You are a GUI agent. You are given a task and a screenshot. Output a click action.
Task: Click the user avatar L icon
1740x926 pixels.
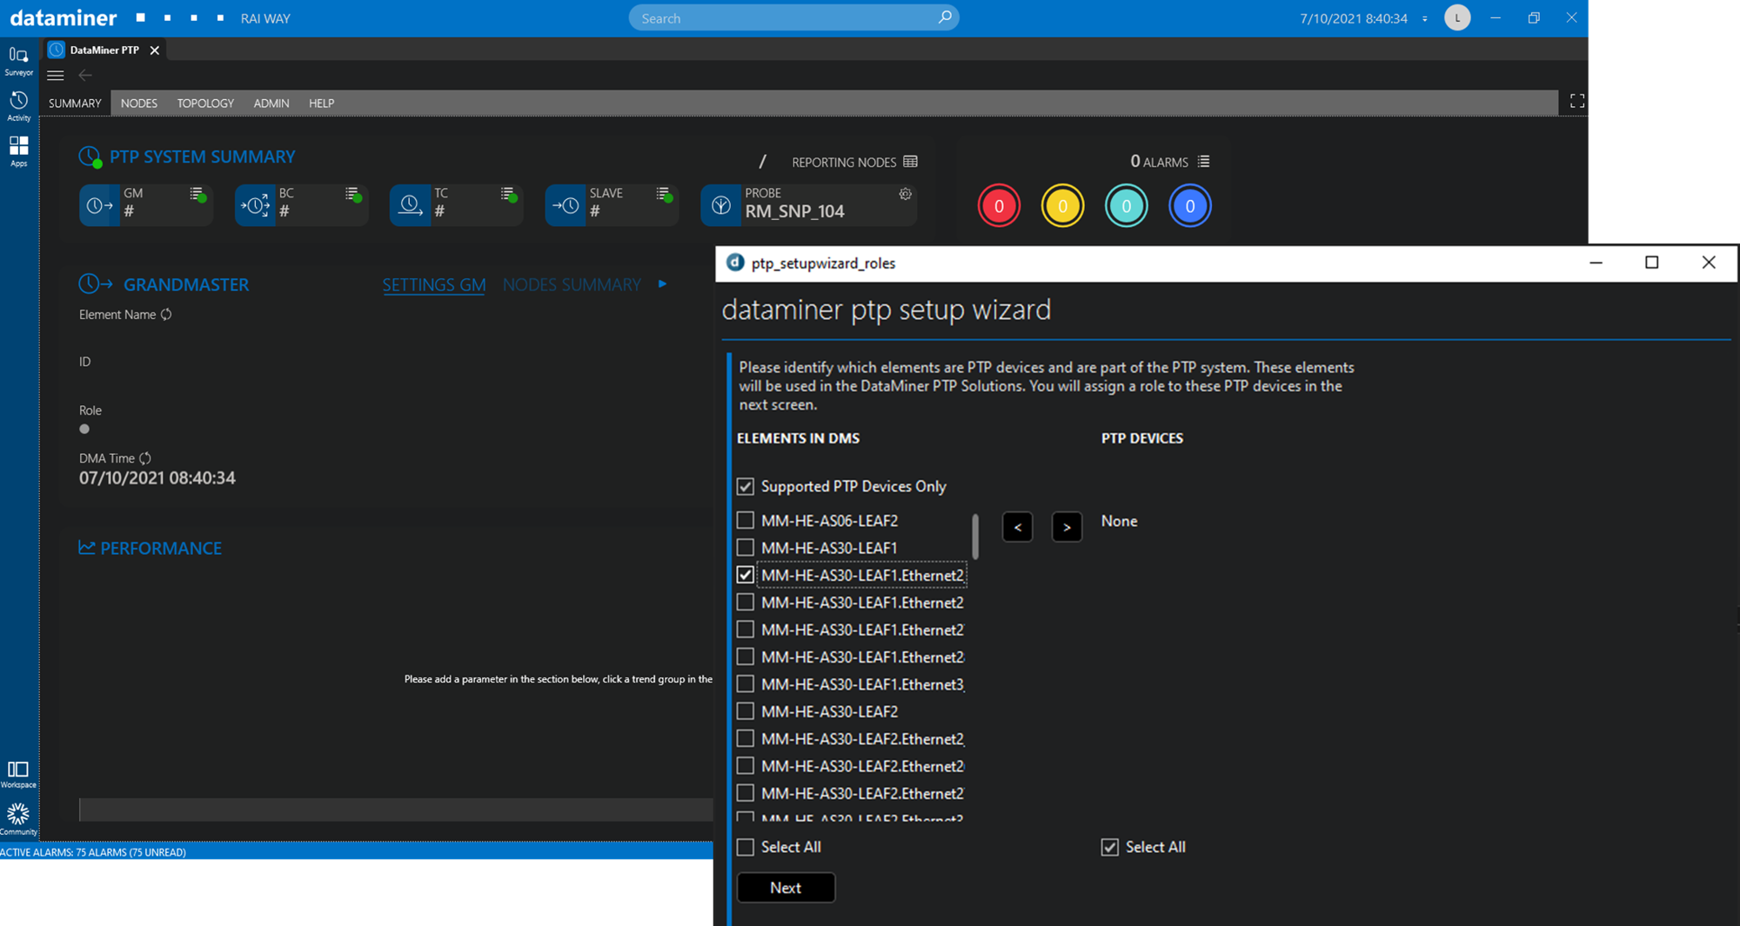(x=1457, y=17)
